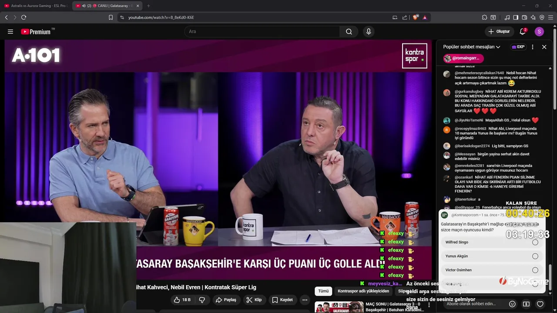Open a new browser tab

pos(148,6)
